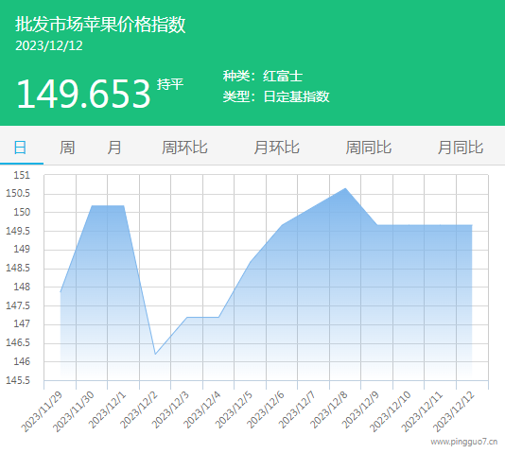This screenshot has height=453, width=505.
Task: Open the 月 monthly tab
Action: click(114, 148)
